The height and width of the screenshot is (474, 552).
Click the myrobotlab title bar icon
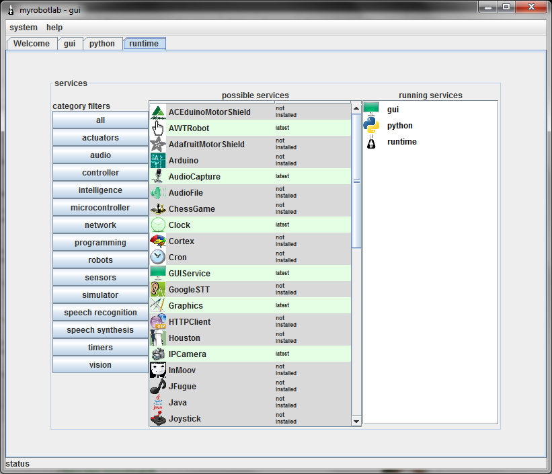pyautogui.click(x=11, y=10)
